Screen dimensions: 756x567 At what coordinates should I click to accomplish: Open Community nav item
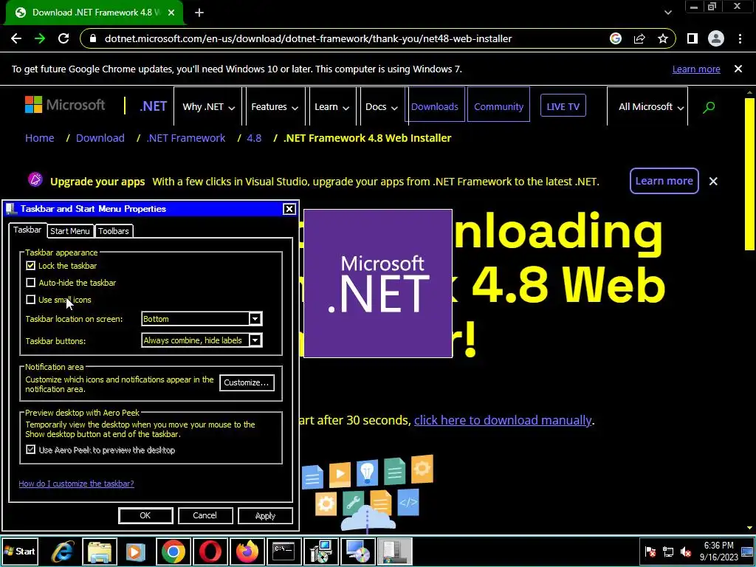pos(498,106)
